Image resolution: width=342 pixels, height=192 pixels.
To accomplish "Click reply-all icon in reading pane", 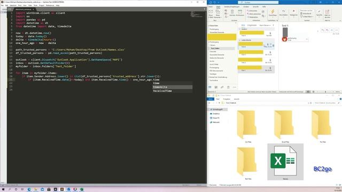I will pos(327,30).
